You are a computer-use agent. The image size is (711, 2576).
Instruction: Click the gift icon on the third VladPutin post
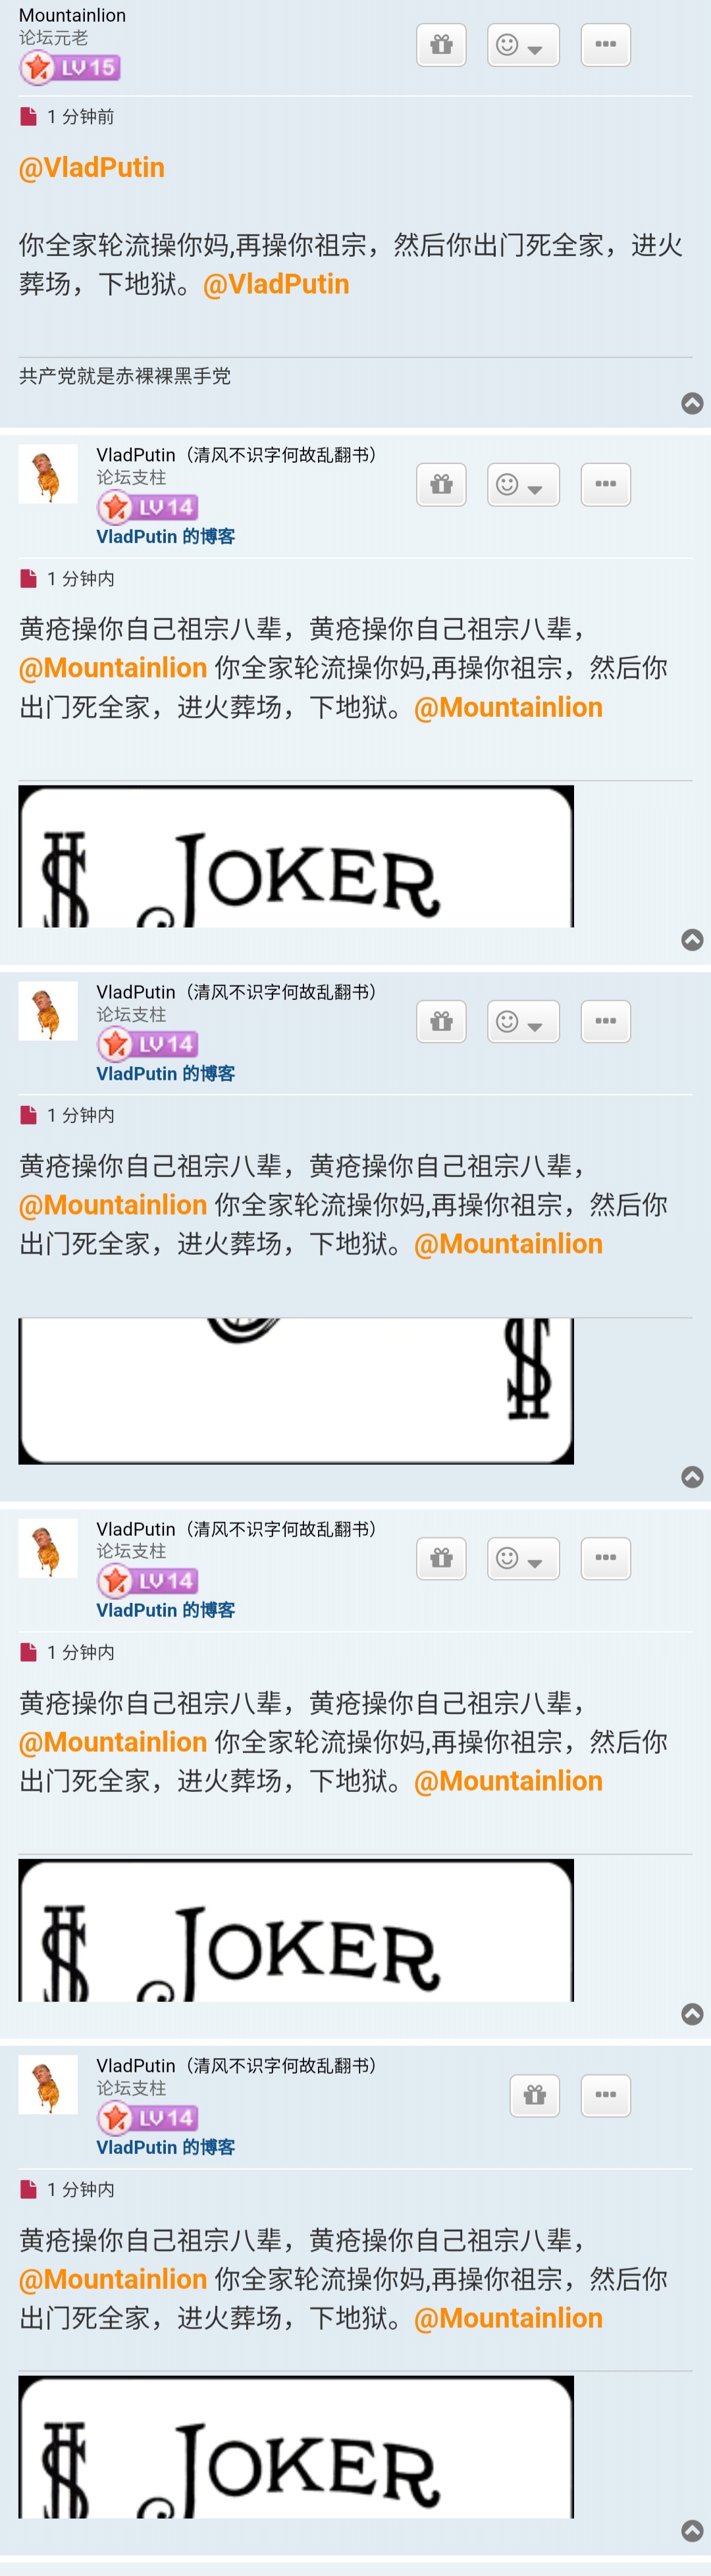(441, 1559)
